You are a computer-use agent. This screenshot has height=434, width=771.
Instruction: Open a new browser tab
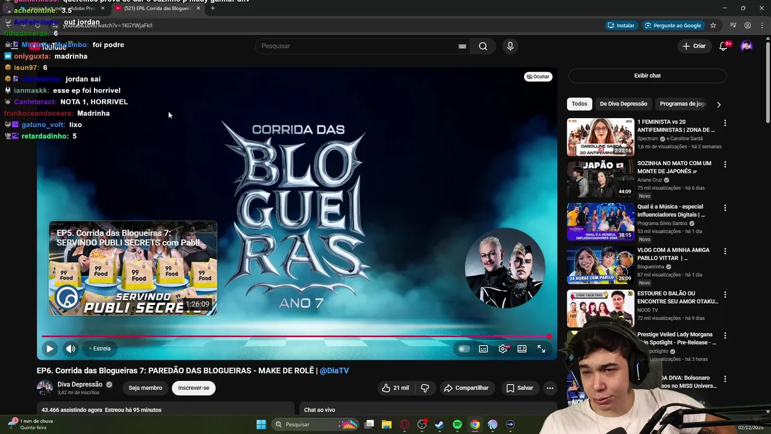pos(213,8)
